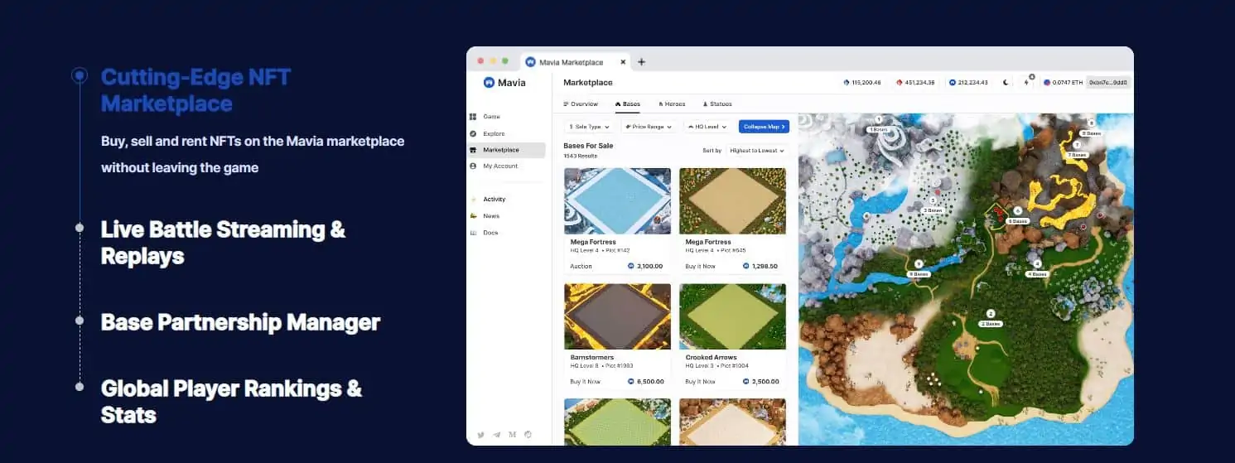Click the Twitter icon in the sidebar footer
The width and height of the screenshot is (1235, 463).
coord(480,434)
